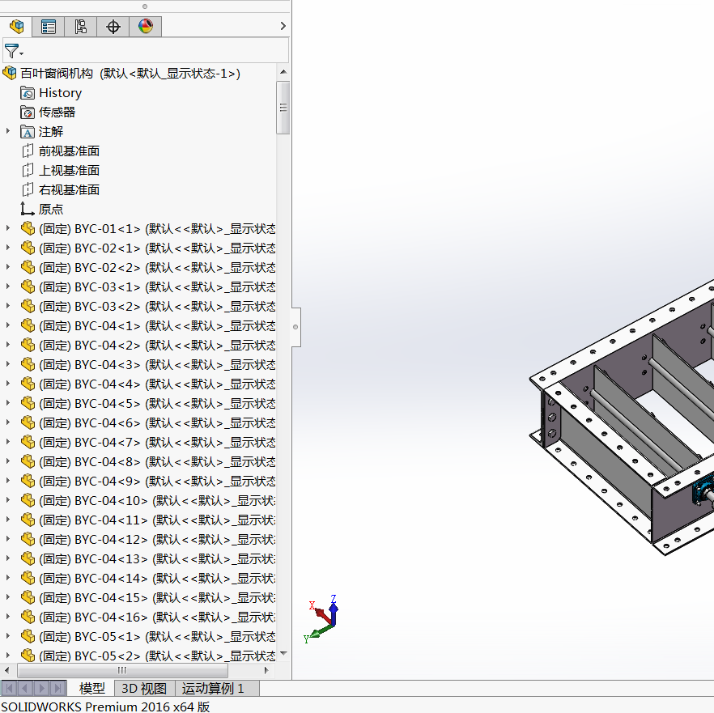Open the DisplayManager color sphere tab
This screenshot has width=714, height=713.
(x=146, y=27)
